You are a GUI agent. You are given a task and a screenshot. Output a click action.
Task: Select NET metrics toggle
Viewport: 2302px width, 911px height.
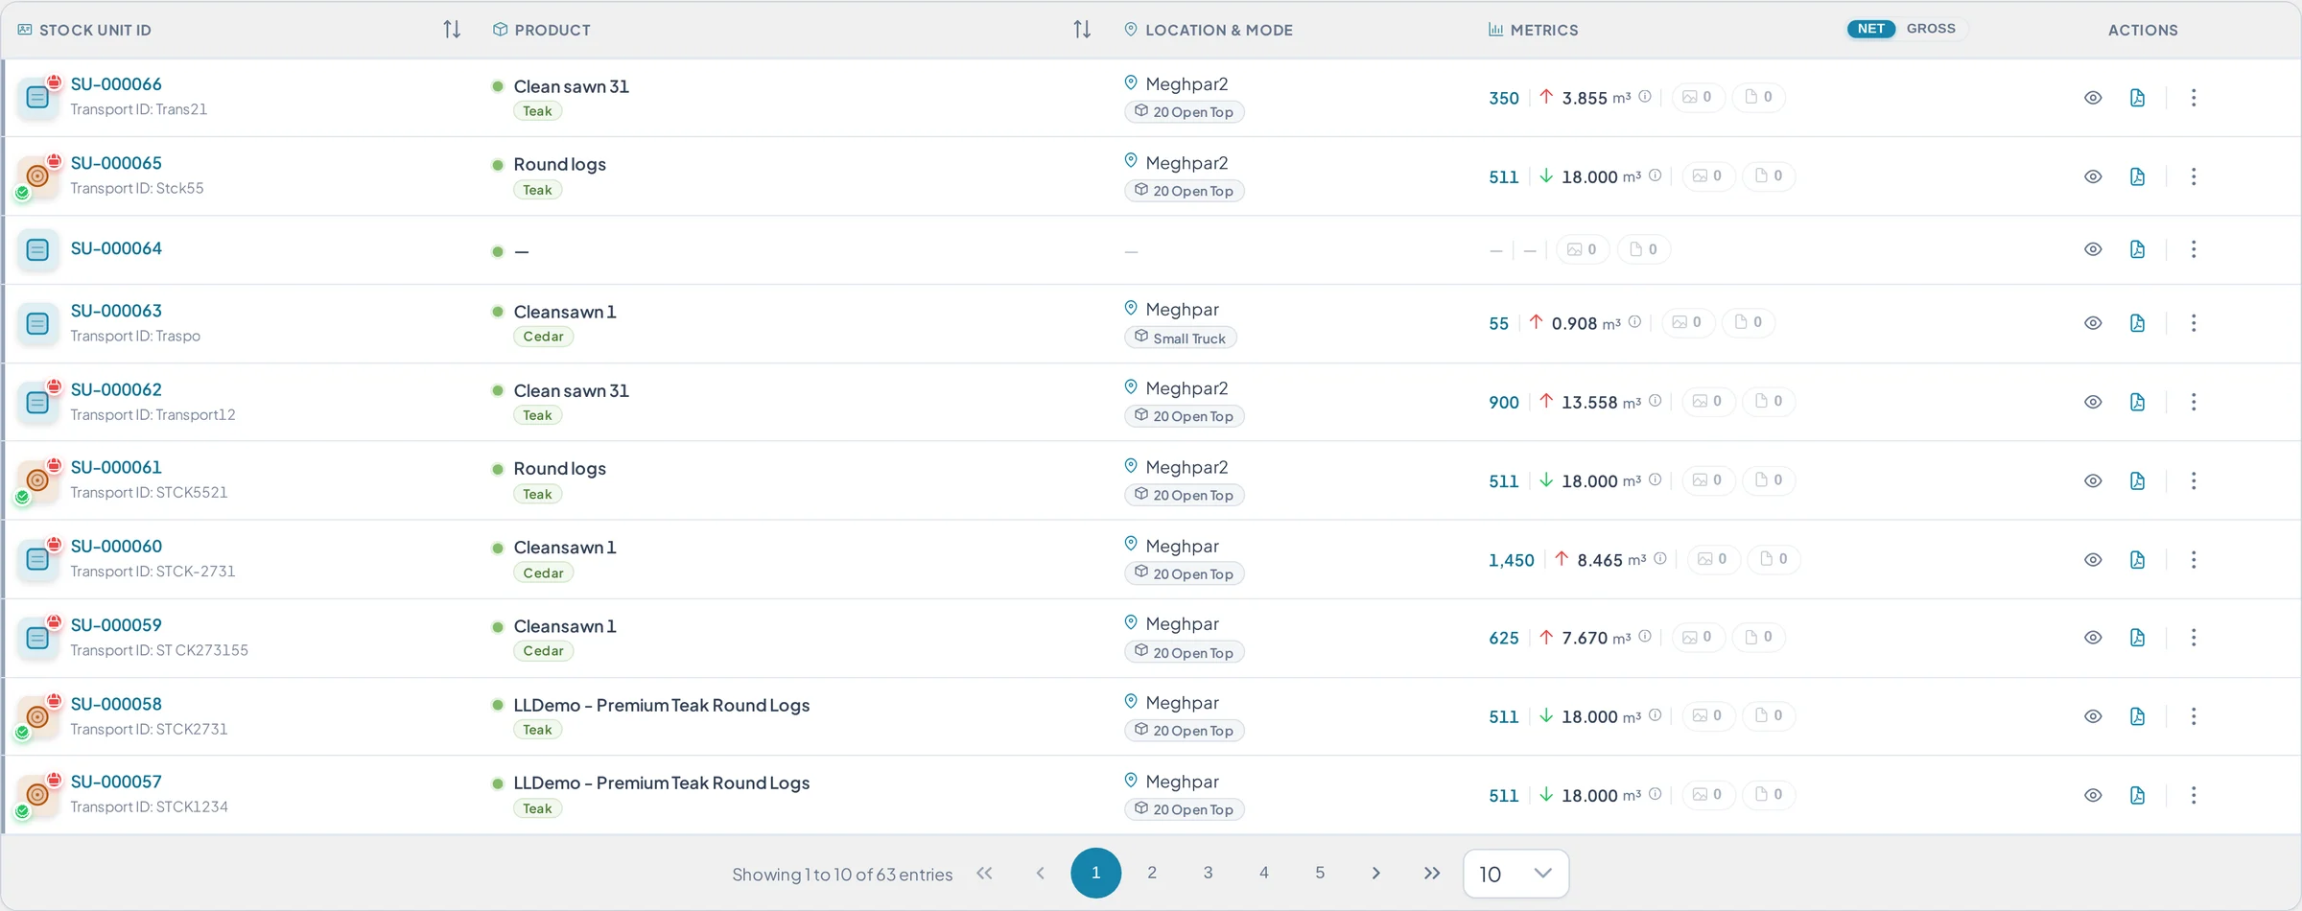(1870, 29)
